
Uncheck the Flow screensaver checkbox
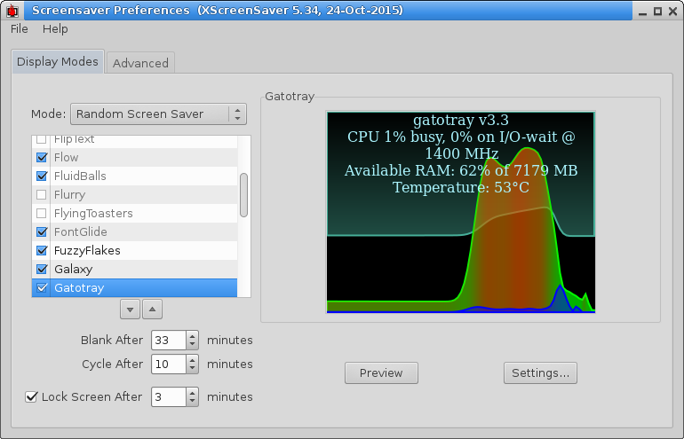pos(42,157)
